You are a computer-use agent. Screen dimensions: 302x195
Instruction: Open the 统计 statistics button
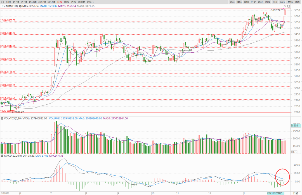click(261, 2)
